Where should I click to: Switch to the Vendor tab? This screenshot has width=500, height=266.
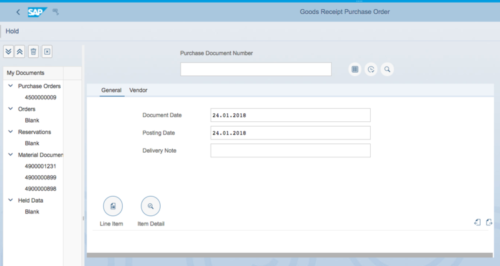tap(138, 90)
